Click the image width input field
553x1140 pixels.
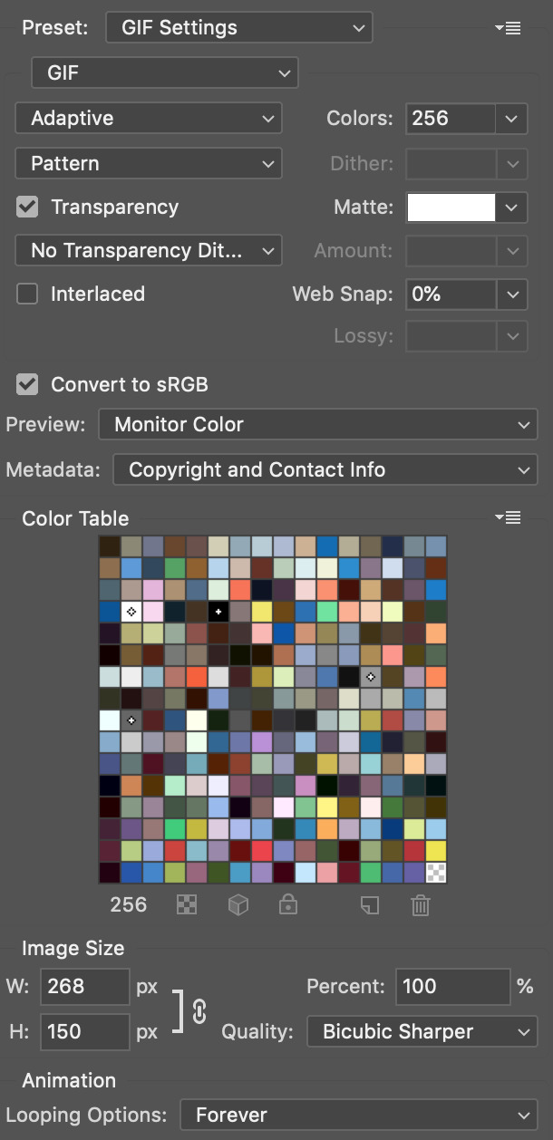pyautogui.click(x=83, y=987)
